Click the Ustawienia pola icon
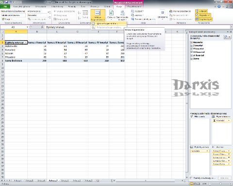 (x=29, y=19)
